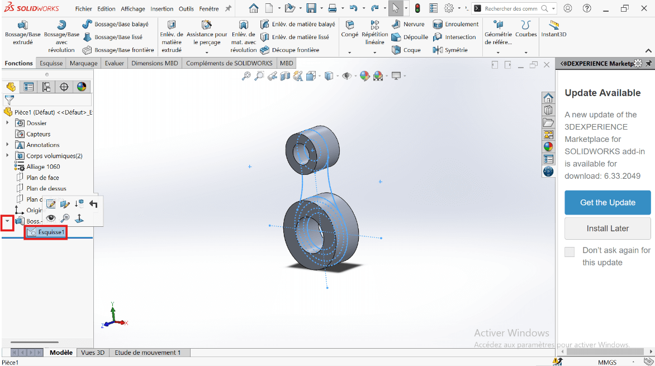Image resolution: width=655 pixels, height=366 pixels.
Task: Open the Insertion menu
Action: pyautogui.click(x=162, y=8)
